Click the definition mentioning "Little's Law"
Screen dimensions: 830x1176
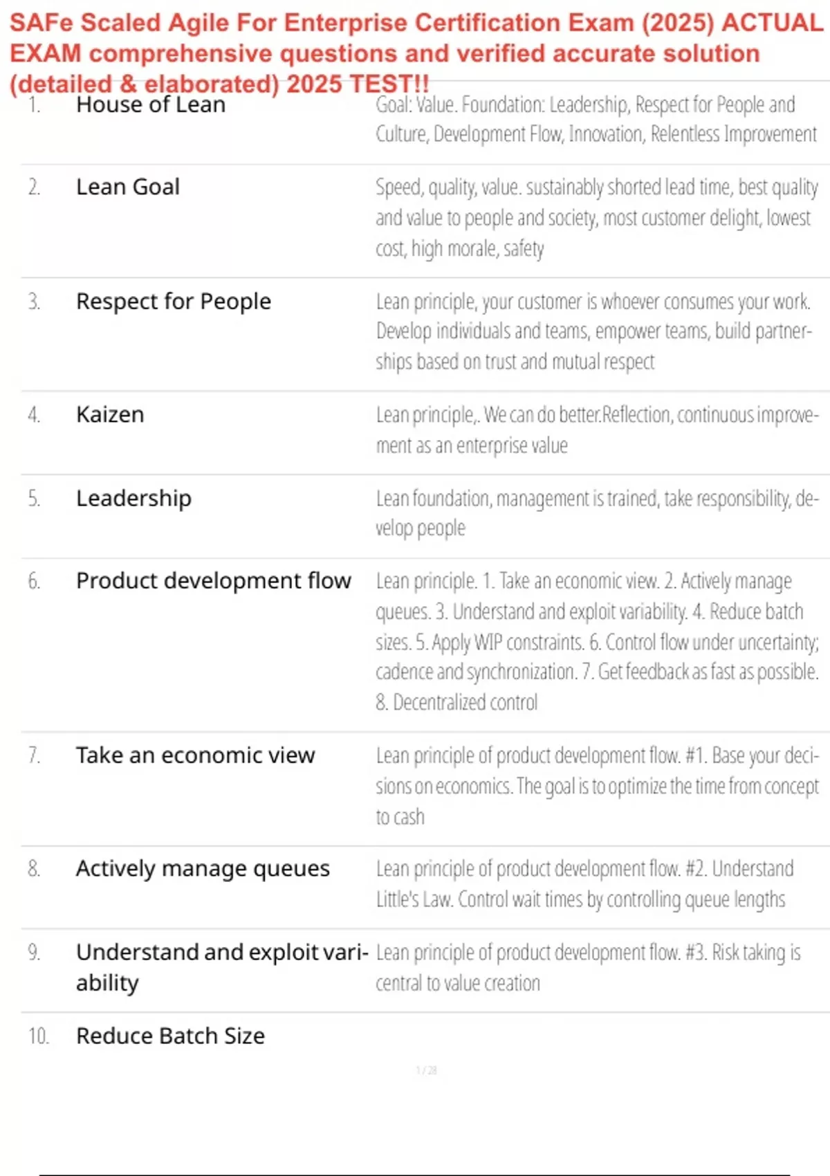click(x=584, y=883)
